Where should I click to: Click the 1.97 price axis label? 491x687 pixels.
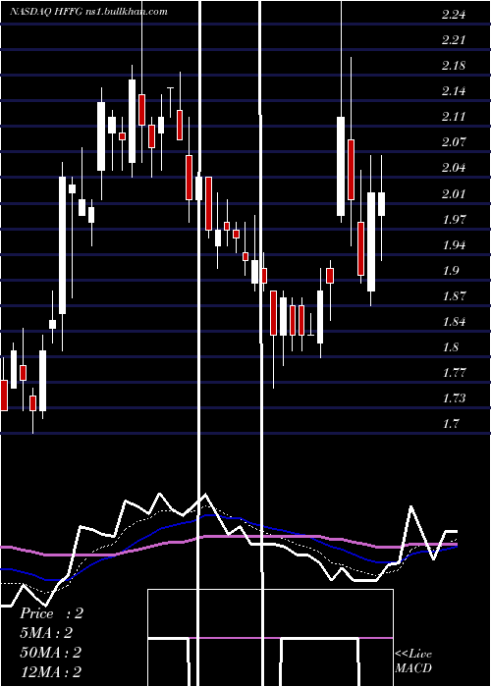[x=454, y=219]
